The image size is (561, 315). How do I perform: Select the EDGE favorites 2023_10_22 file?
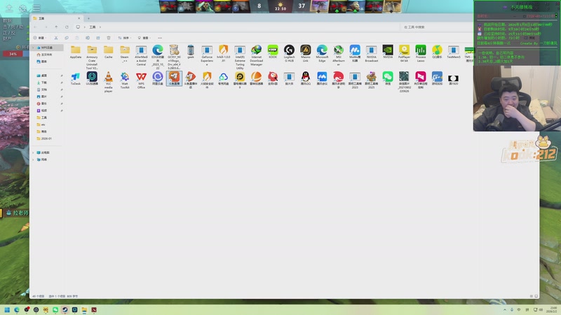(x=158, y=57)
